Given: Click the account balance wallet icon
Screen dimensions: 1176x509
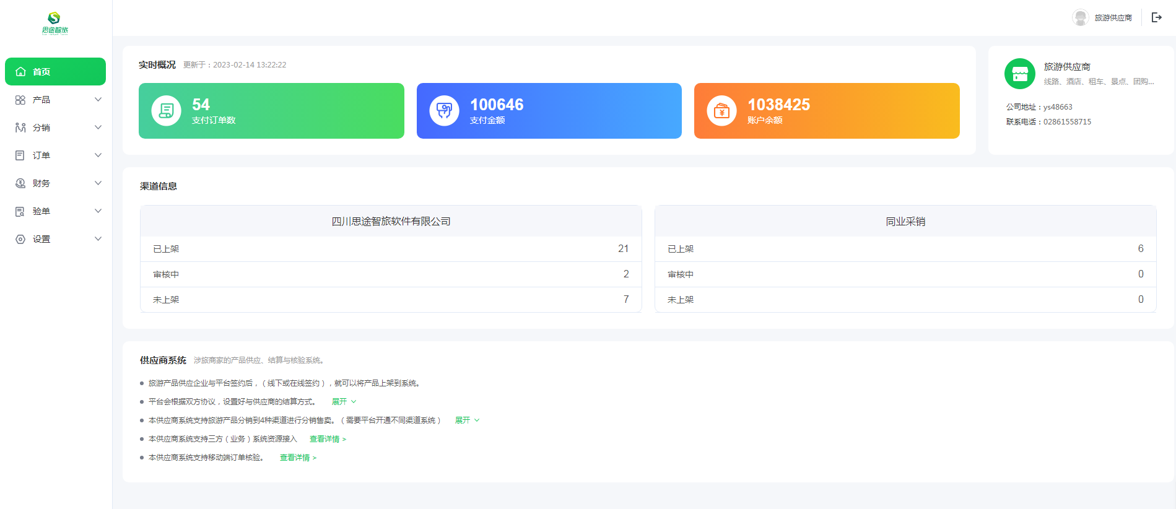Looking at the screenshot, I should point(721,111).
